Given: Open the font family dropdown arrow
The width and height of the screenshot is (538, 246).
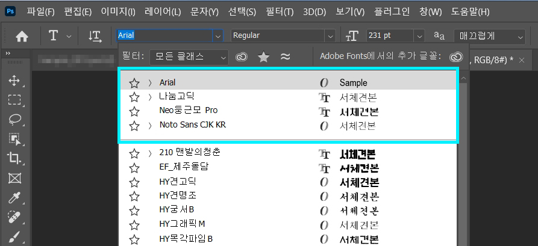Looking at the screenshot, I should (217, 35).
